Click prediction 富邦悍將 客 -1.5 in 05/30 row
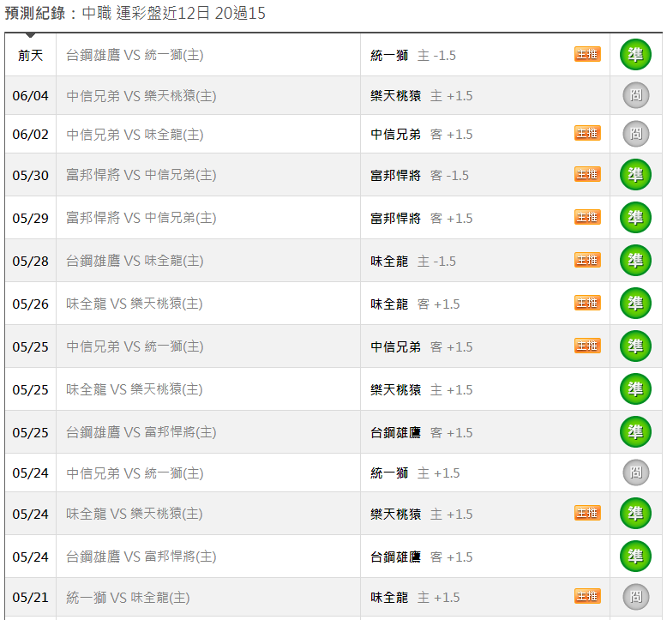The width and height of the screenshot is (667, 620). click(419, 175)
